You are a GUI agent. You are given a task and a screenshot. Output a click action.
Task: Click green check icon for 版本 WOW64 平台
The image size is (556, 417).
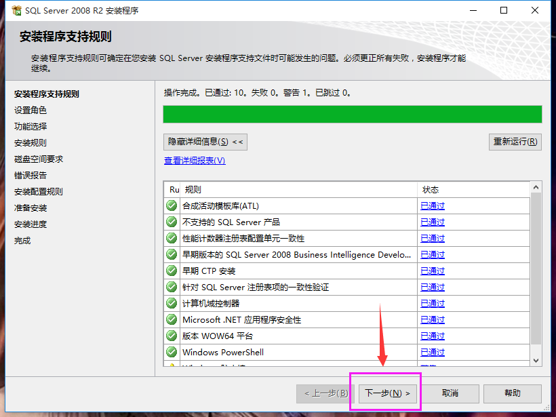pyautogui.click(x=172, y=336)
